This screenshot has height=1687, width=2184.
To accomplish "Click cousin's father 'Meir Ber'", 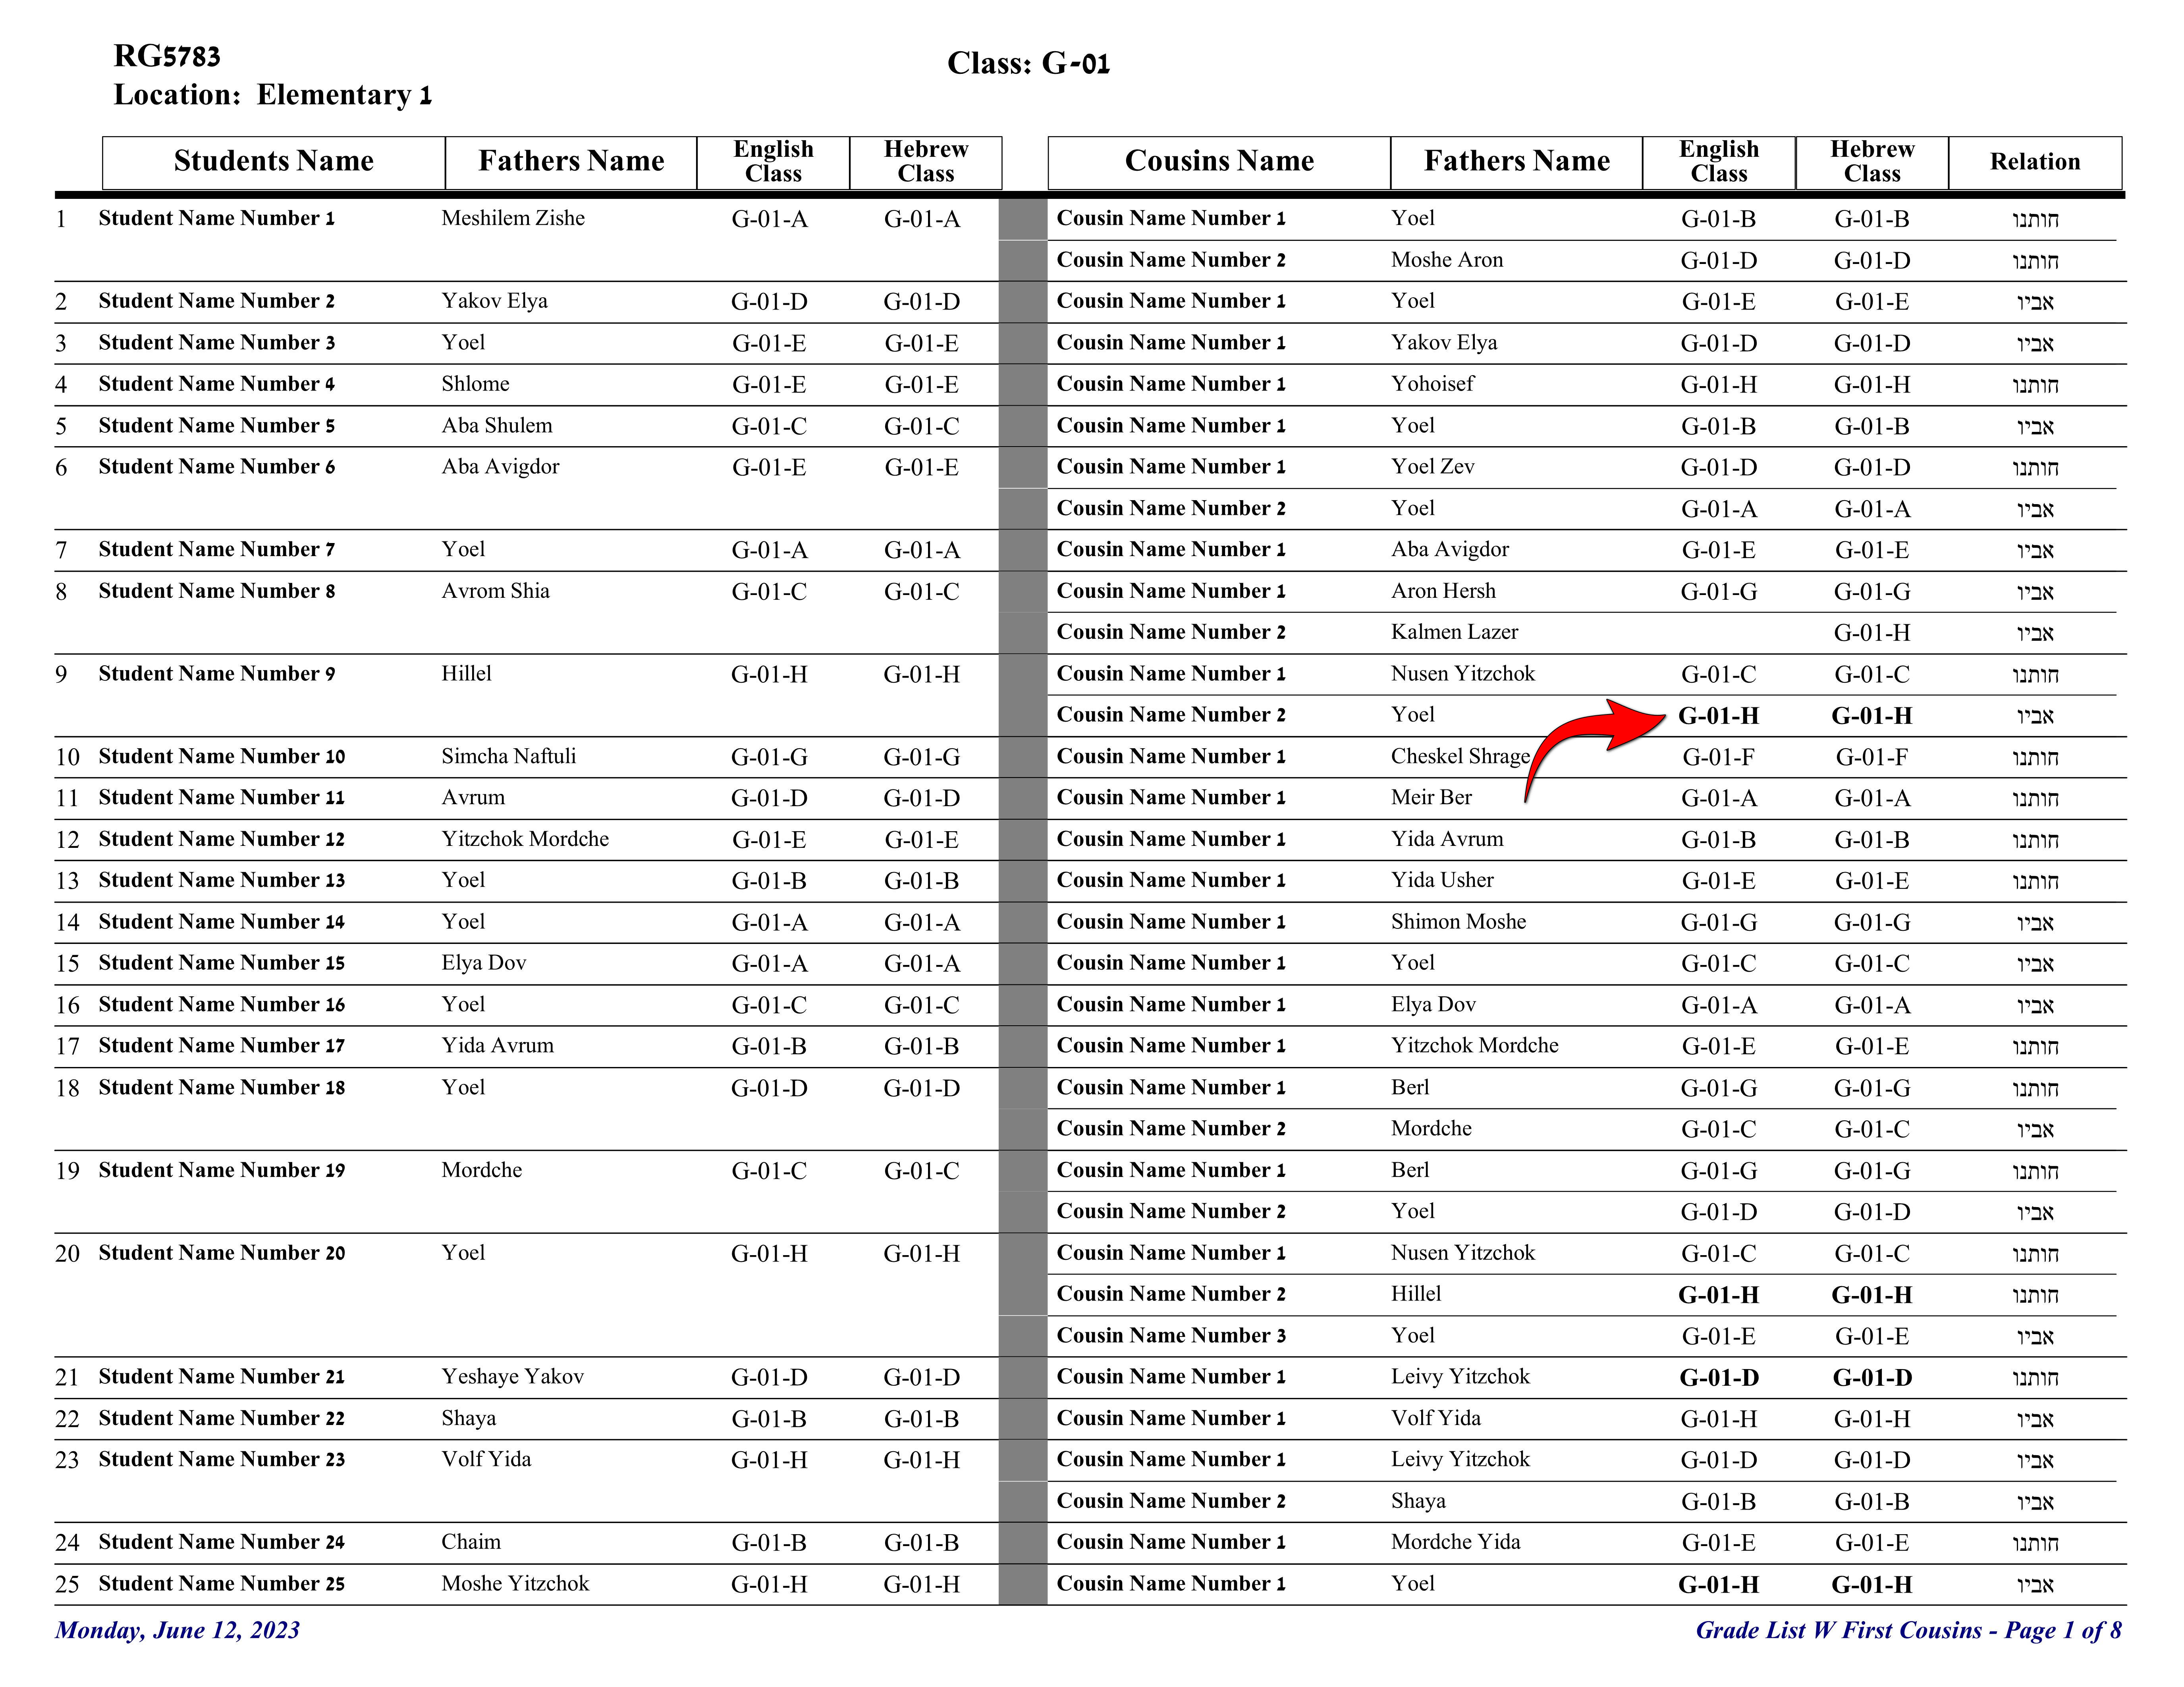I will coord(1431,797).
